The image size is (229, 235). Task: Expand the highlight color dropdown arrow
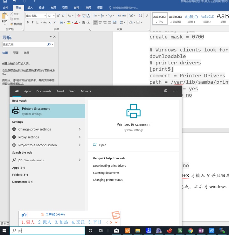(72, 23)
